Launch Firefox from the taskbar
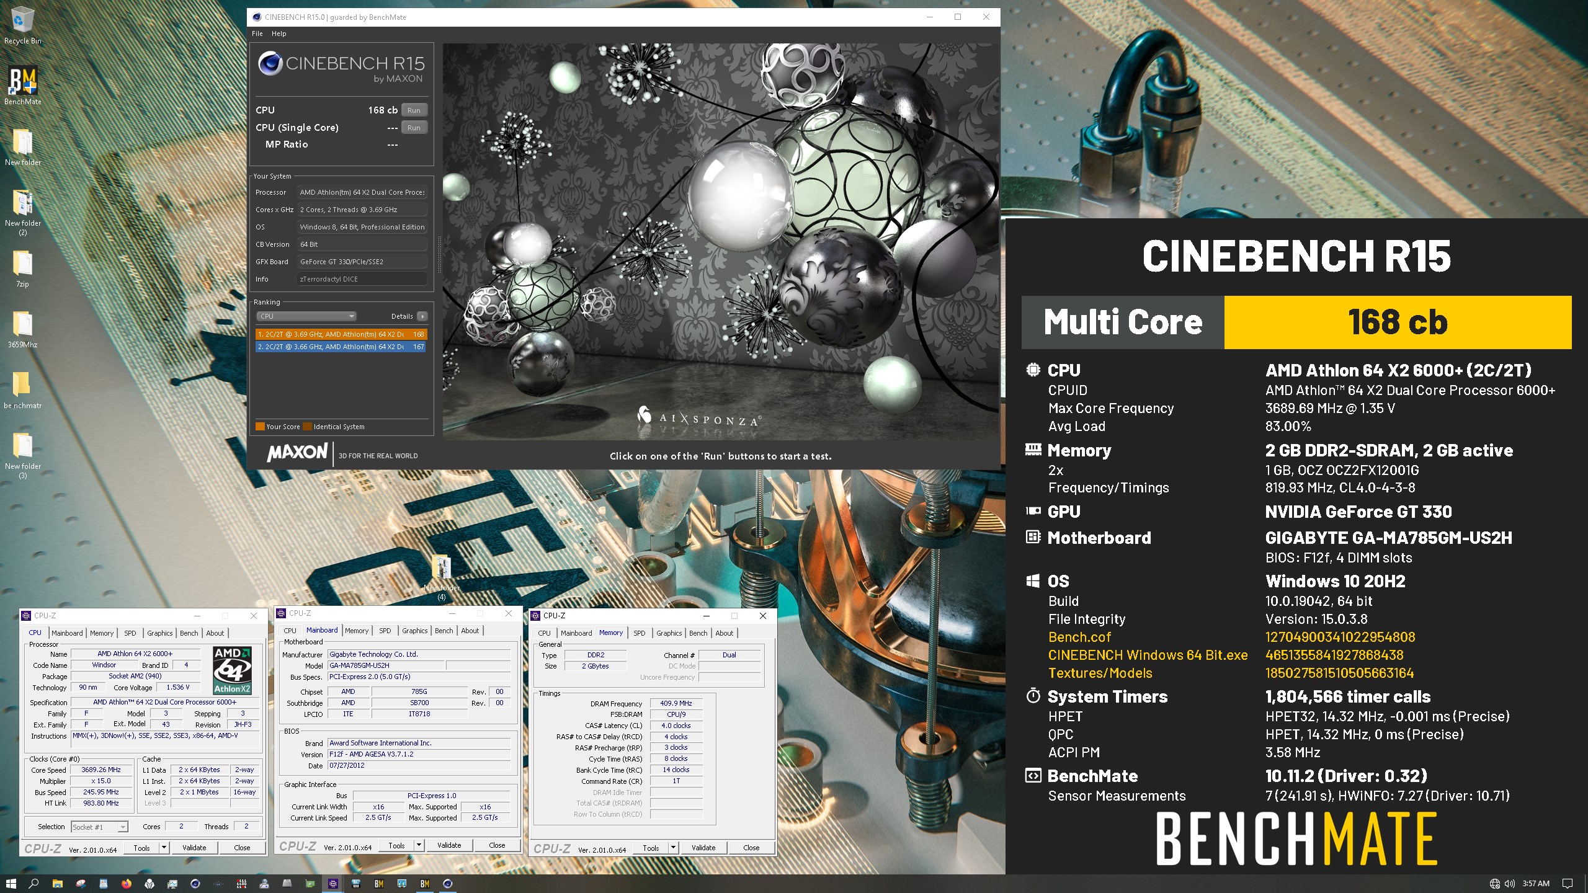This screenshot has width=1588, height=893. 127,883
